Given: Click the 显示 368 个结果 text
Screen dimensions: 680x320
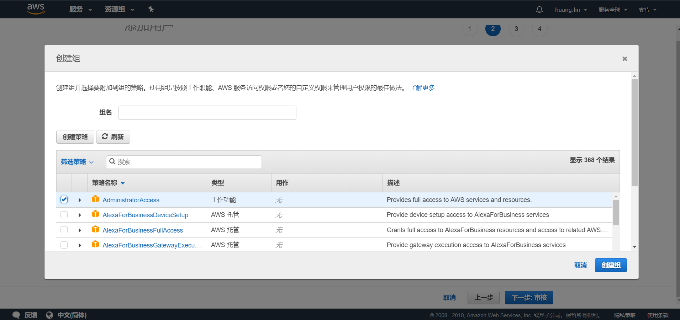Looking at the screenshot, I should (x=592, y=160).
